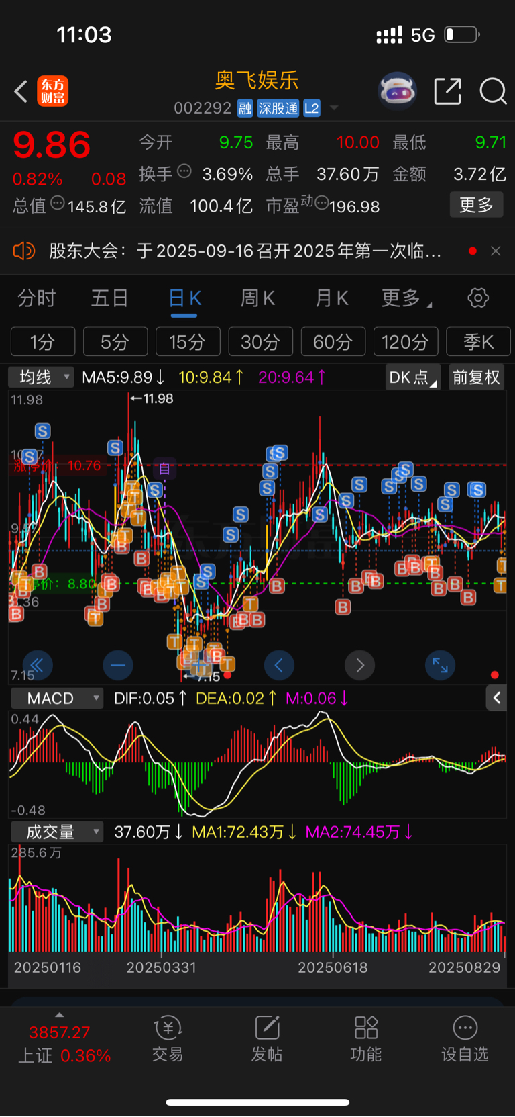Select the 15分 interval
This screenshot has height=1117, width=515.
pos(188,342)
